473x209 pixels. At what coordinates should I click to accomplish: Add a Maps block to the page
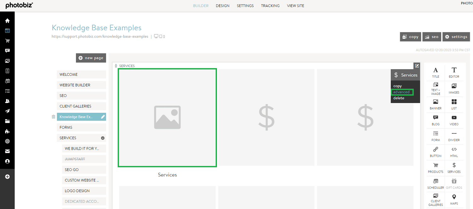454,199
